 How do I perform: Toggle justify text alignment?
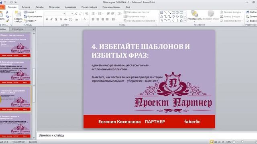[x=107, y=19]
